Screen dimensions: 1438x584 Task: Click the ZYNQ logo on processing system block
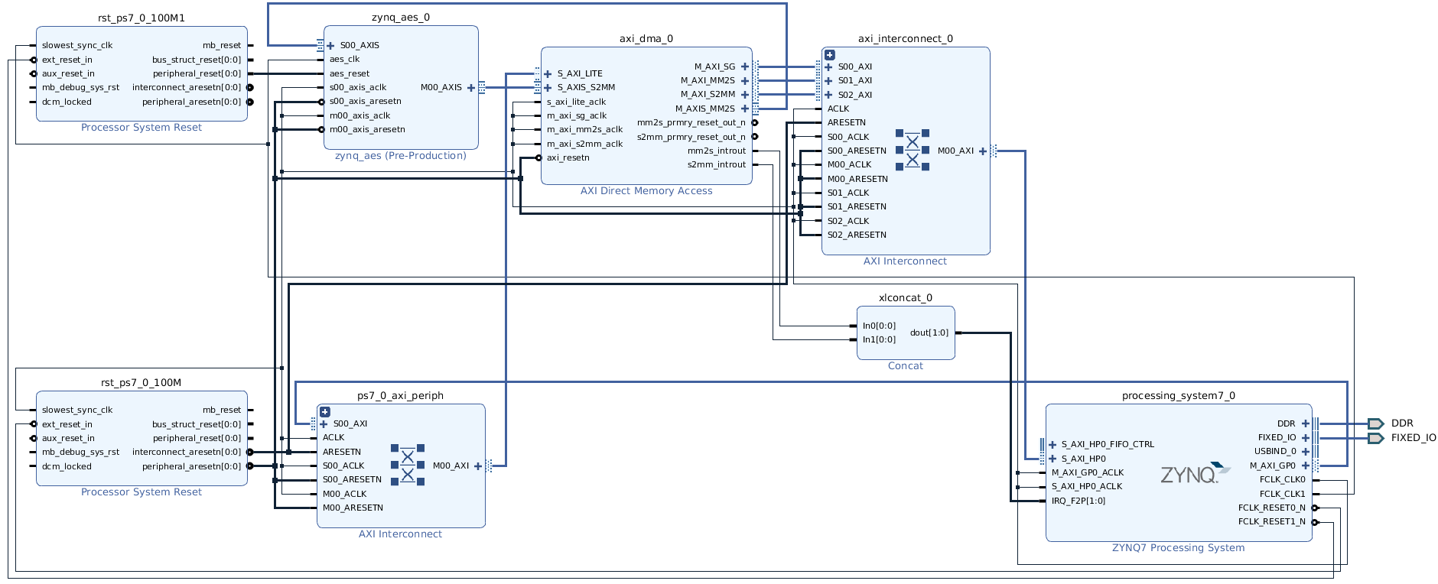click(x=1196, y=473)
